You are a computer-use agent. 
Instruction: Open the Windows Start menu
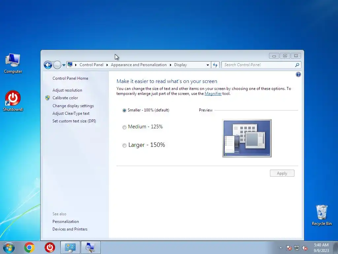9,247
